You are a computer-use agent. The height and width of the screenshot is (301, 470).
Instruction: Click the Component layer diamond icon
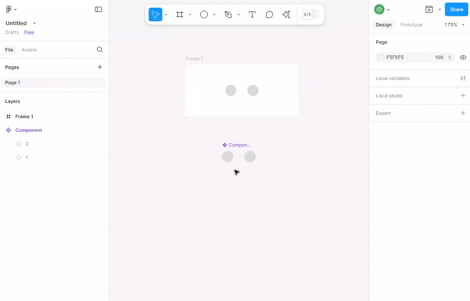tap(9, 130)
